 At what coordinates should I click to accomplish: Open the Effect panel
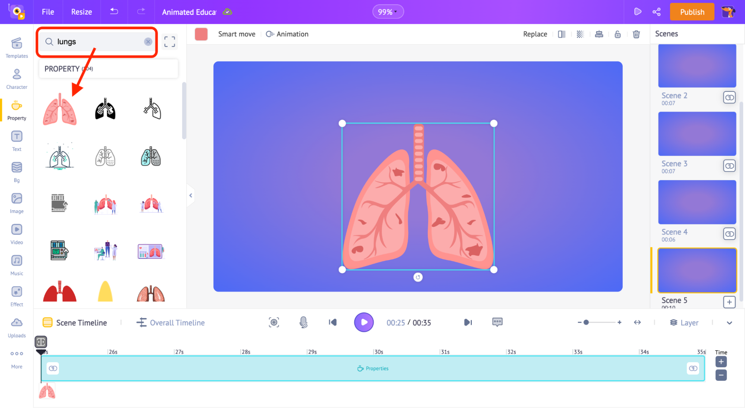pyautogui.click(x=17, y=296)
